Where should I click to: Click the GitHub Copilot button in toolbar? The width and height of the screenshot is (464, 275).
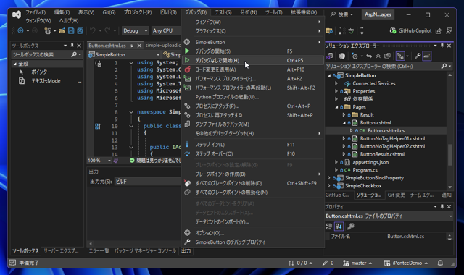point(411,30)
